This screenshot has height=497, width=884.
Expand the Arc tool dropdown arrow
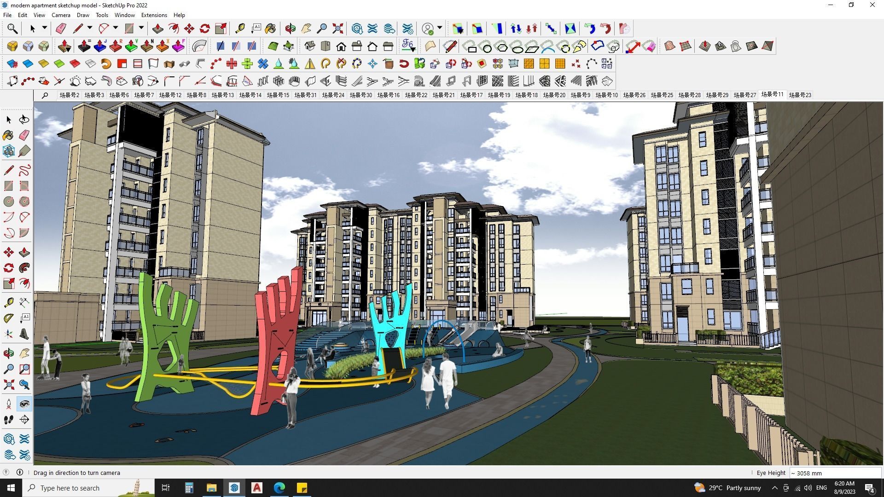(116, 29)
